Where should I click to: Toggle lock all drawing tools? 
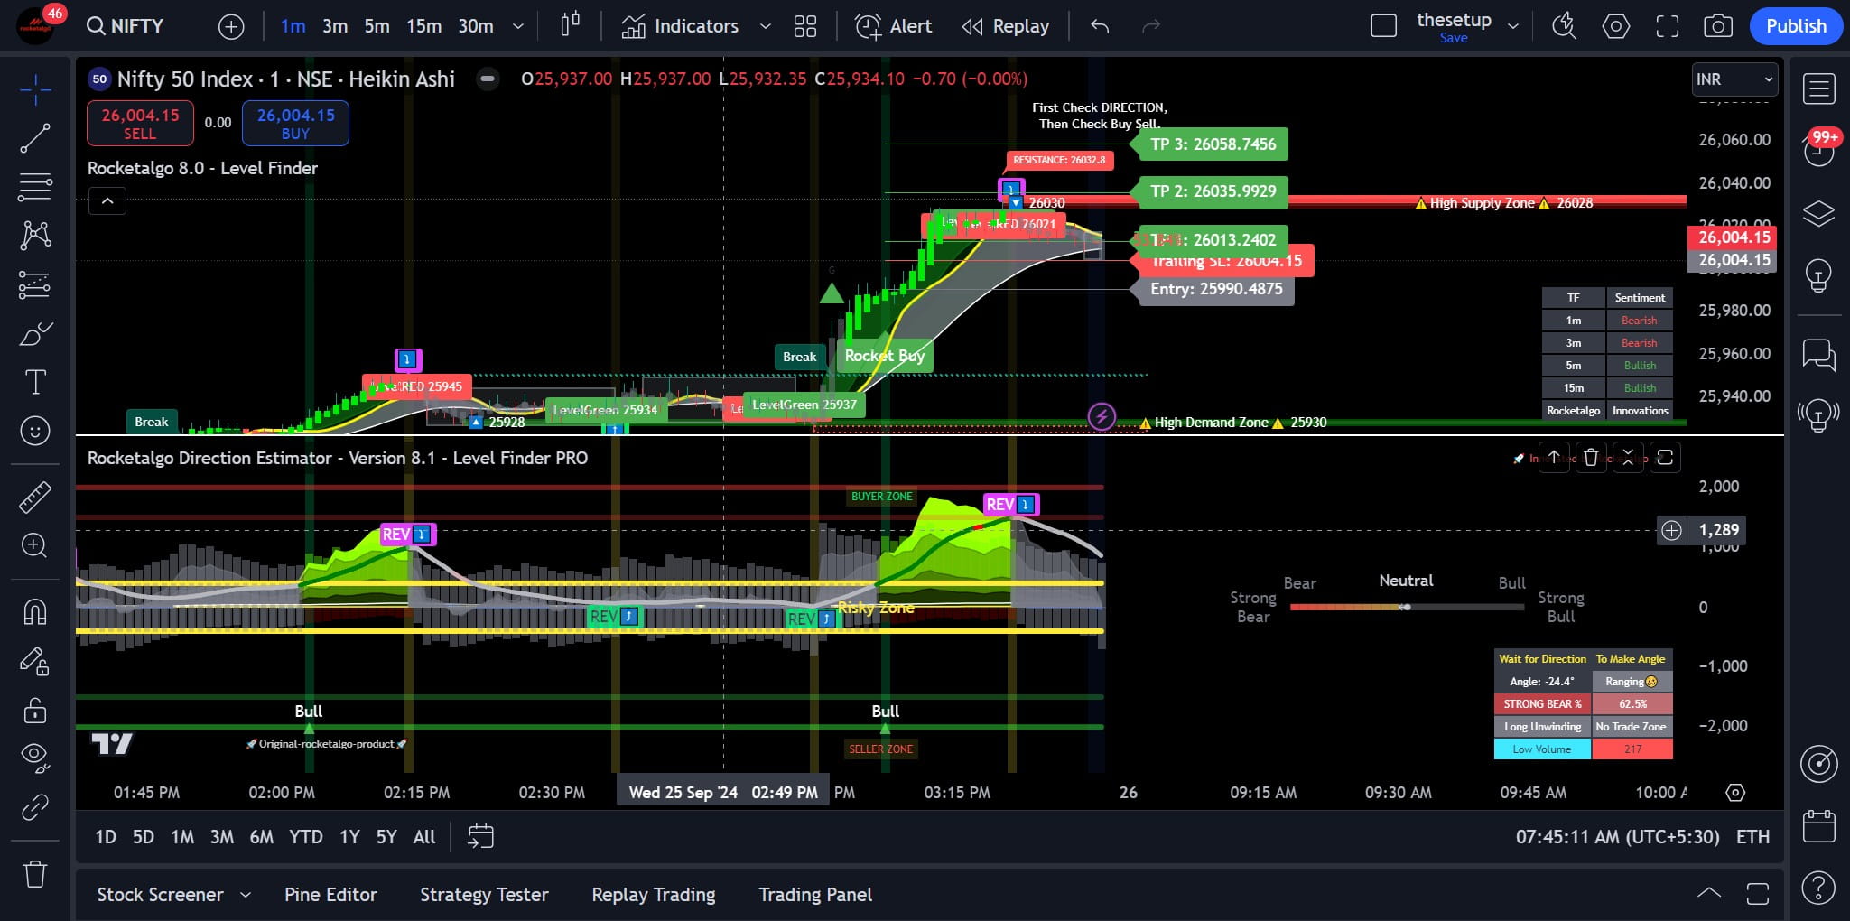click(x=35, y=711)
